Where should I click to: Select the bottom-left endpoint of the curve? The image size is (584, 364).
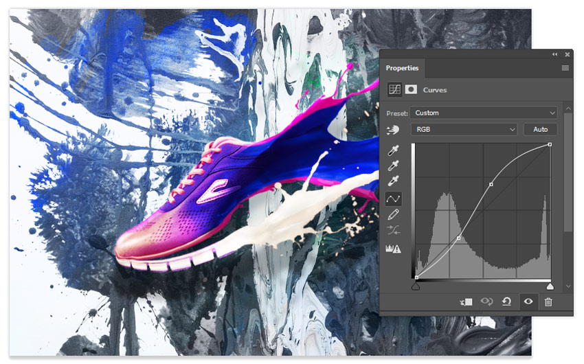pyautogui.click(x=416, y=277)
